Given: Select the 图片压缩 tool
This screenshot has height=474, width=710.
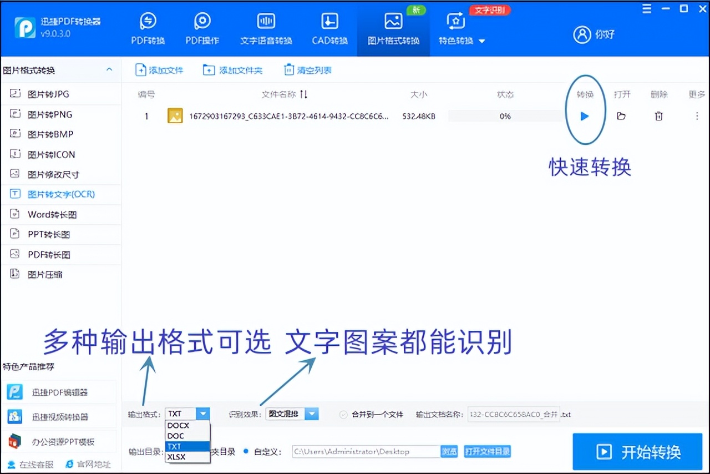Looking at the screenshot, I should tap(44, 274).
